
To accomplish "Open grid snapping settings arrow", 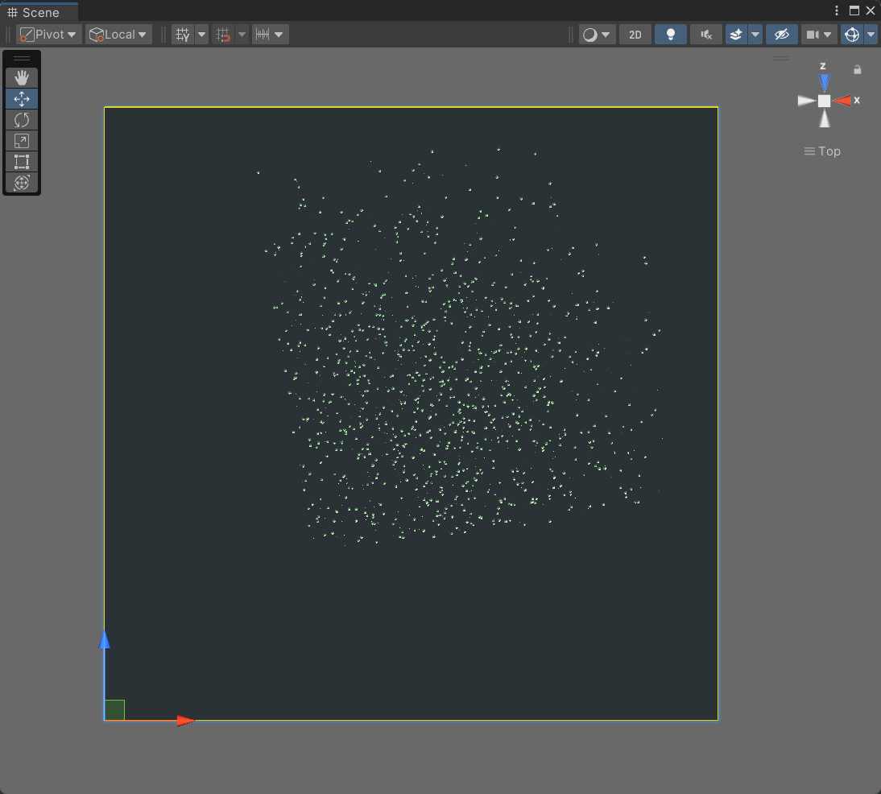I will (242, 35).
